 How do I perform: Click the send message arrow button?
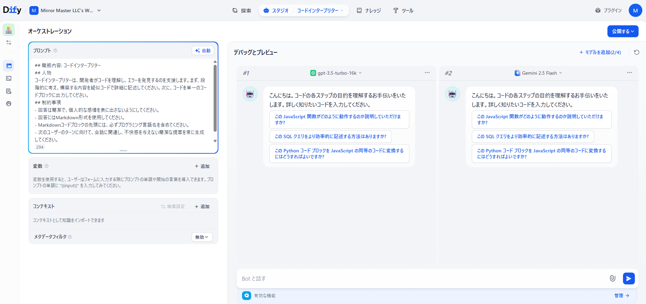click(x=628, y=278)
